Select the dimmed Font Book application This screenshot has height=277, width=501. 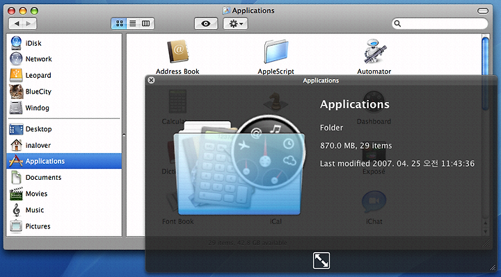pos(177,221)
